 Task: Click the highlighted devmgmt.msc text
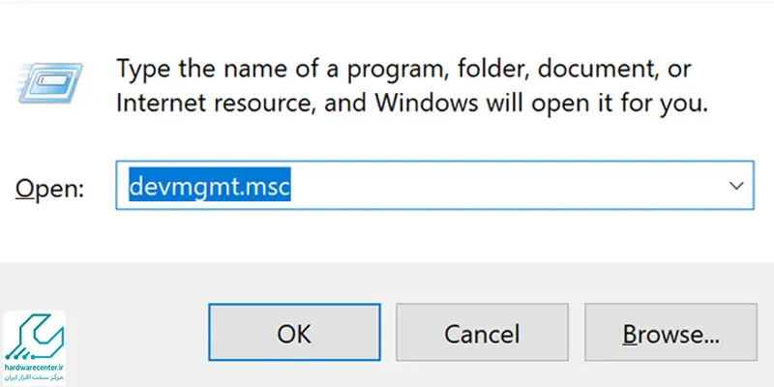(x=209, y=185)
